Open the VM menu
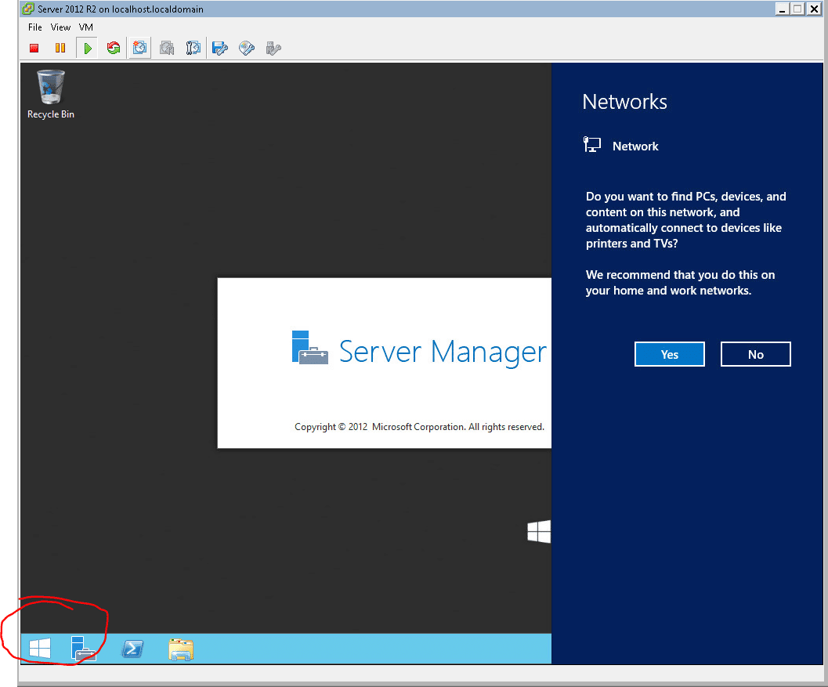Viewport: 828px width, 687px height. tap(85, 27)
